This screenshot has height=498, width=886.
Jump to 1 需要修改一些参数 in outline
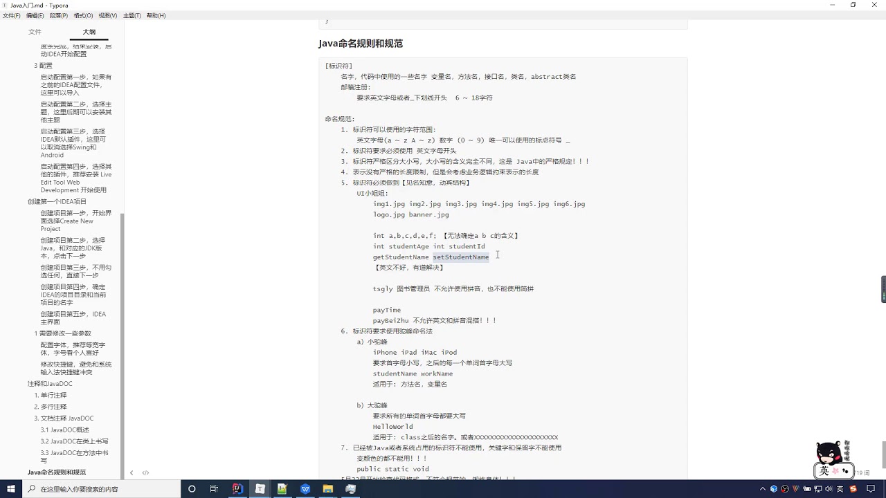coord(62,333)
